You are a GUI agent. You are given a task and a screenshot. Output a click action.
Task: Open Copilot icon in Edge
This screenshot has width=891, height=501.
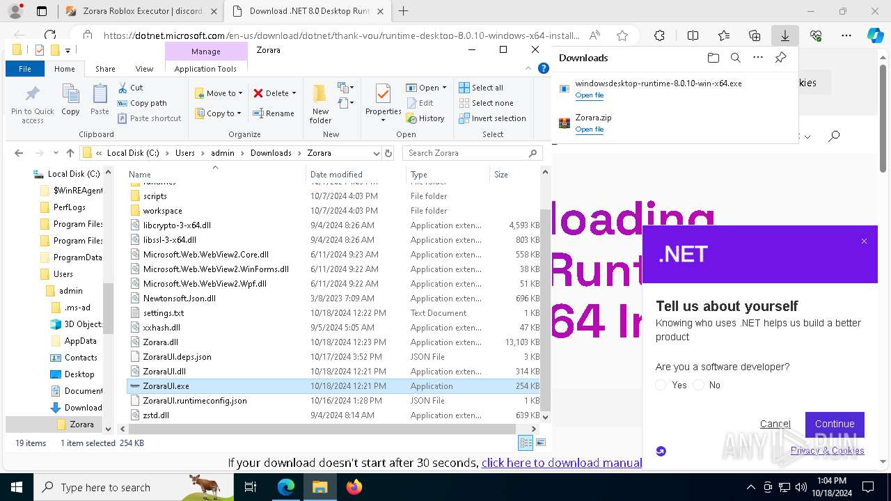click(x=875, y=35)
